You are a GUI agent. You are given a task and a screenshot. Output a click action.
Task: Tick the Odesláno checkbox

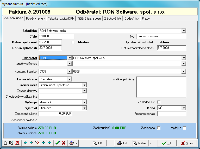pyautogui.click(x=73, y=42)
